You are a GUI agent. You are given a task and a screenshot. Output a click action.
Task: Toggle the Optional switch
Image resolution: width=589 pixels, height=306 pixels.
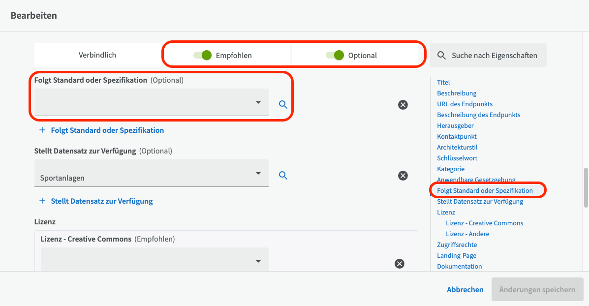[x=335, y=56]
